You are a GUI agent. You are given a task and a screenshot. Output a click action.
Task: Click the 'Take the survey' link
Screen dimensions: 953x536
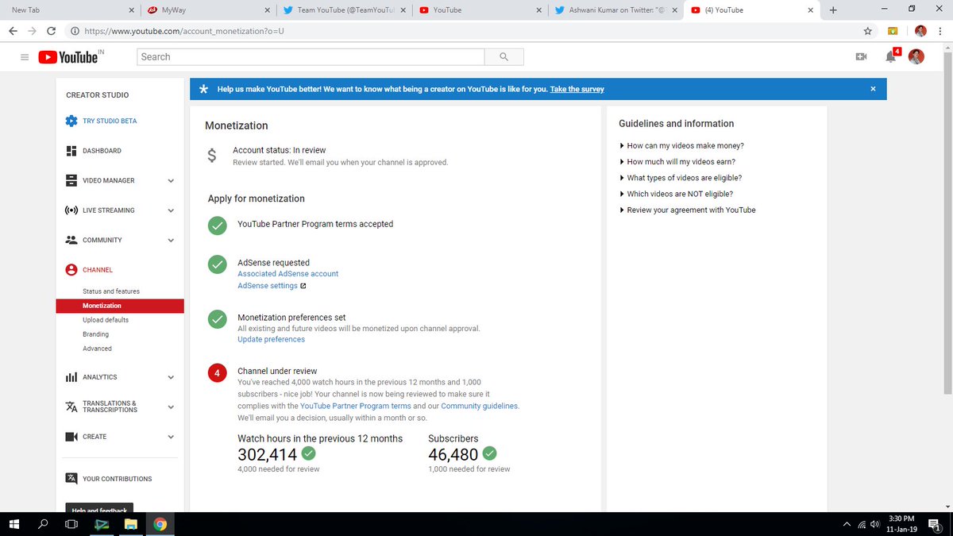[577, 89]
